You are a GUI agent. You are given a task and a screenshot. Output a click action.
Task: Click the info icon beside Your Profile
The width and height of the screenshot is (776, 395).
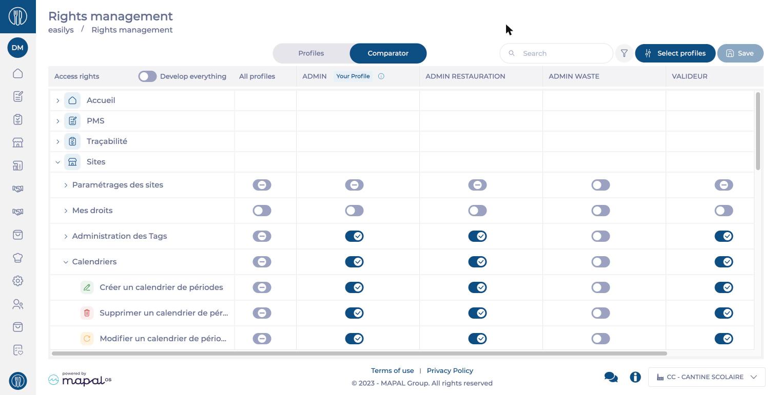381,76
